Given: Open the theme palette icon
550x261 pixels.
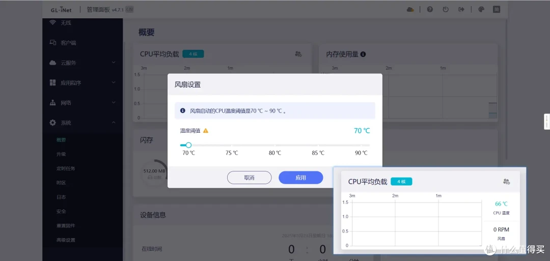Looking at the screenshot, I should (481, 10).
